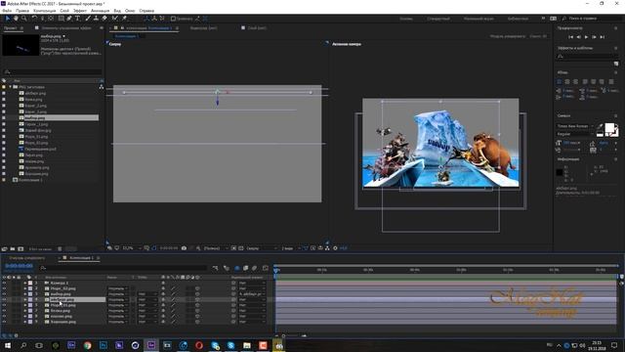Image resolution: width=625 pixels, height=352 pixels.
Task: Open File Explorer from the taskbar
Action: [x=247, y=345]
